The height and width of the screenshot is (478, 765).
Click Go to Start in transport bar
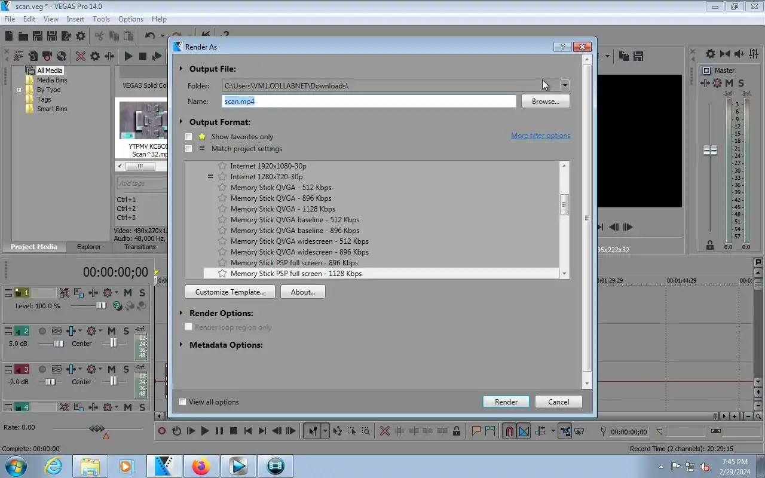pyautogui.click(x=248, y=431)
